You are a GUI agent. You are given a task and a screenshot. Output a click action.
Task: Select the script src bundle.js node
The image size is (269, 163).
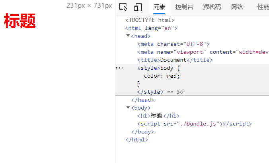[x=195, y=124]
